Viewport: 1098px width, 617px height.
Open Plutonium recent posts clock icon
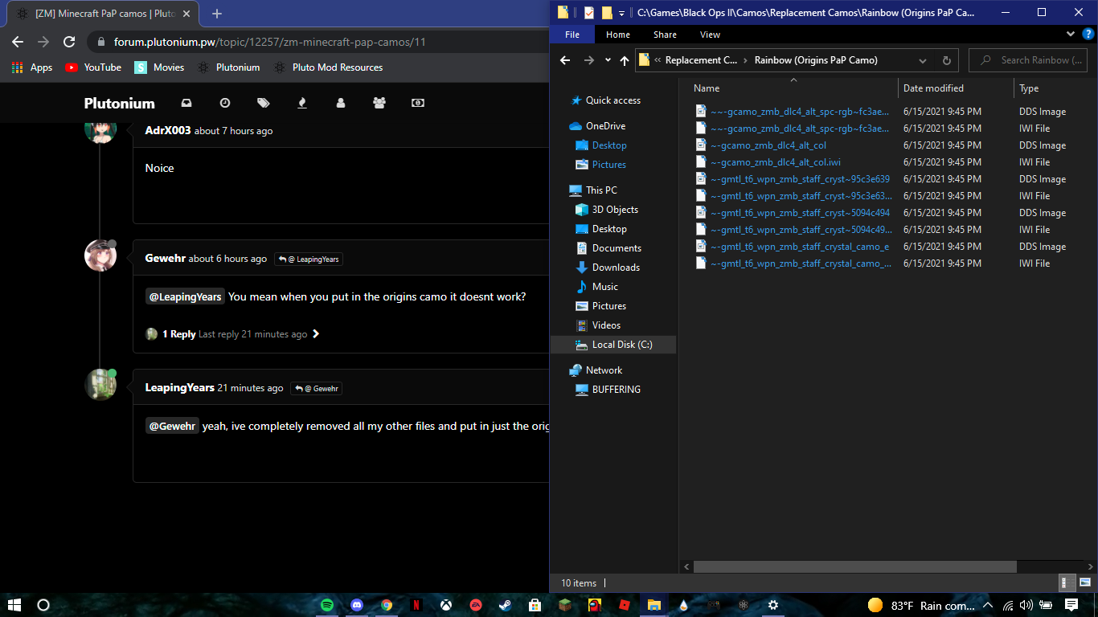pyautogui.click(x=225, y=103)
